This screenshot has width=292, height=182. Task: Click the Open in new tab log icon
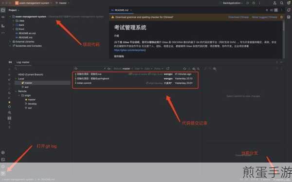click(168, 69)
